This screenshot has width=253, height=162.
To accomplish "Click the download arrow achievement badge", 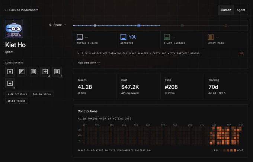I will pos(10,83).
